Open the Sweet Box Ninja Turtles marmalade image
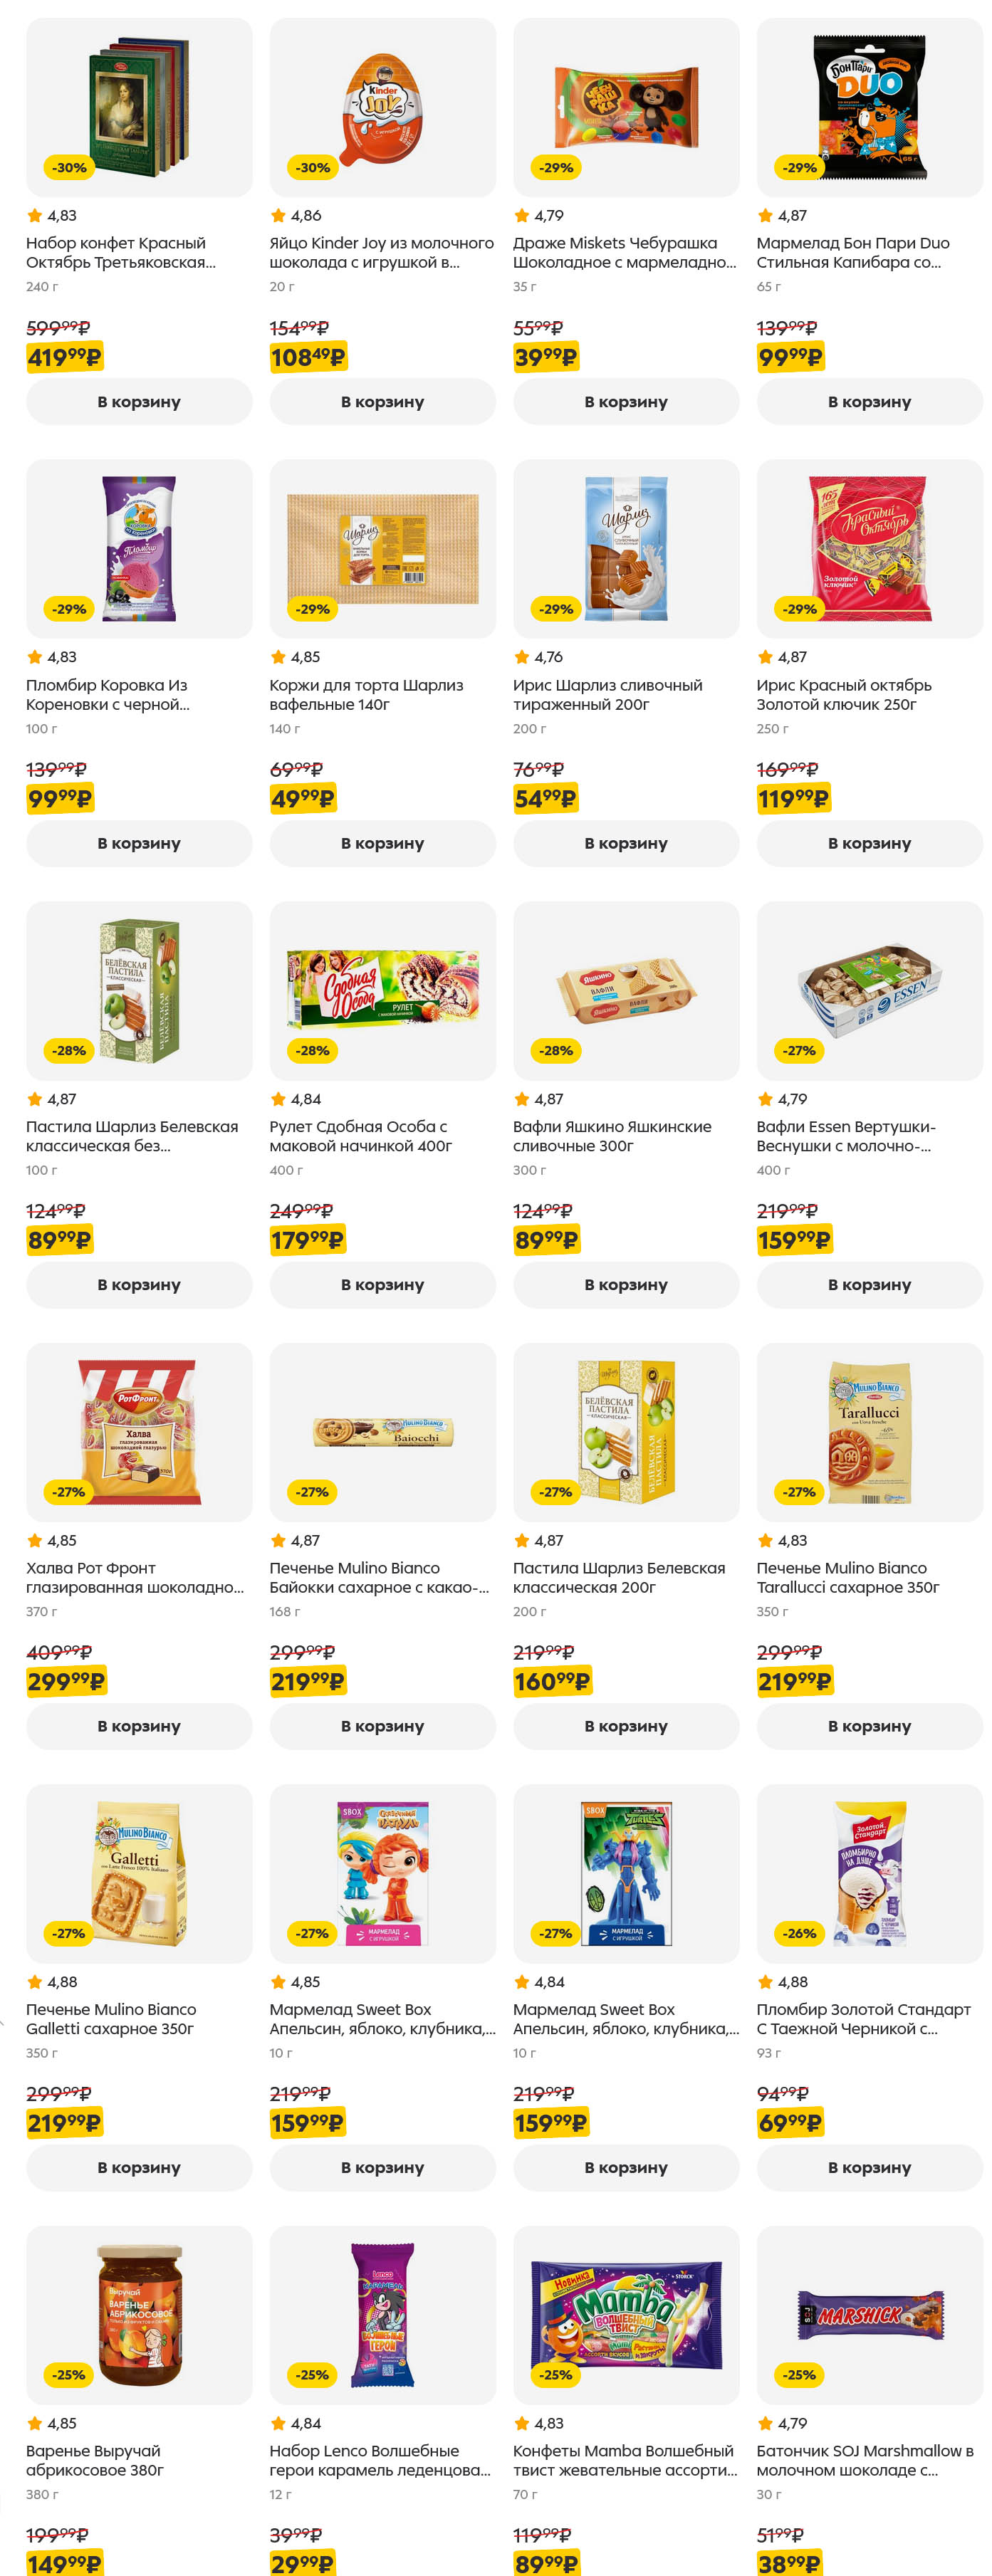Viewport: 992px width, 2576px height. (626, 1872)
